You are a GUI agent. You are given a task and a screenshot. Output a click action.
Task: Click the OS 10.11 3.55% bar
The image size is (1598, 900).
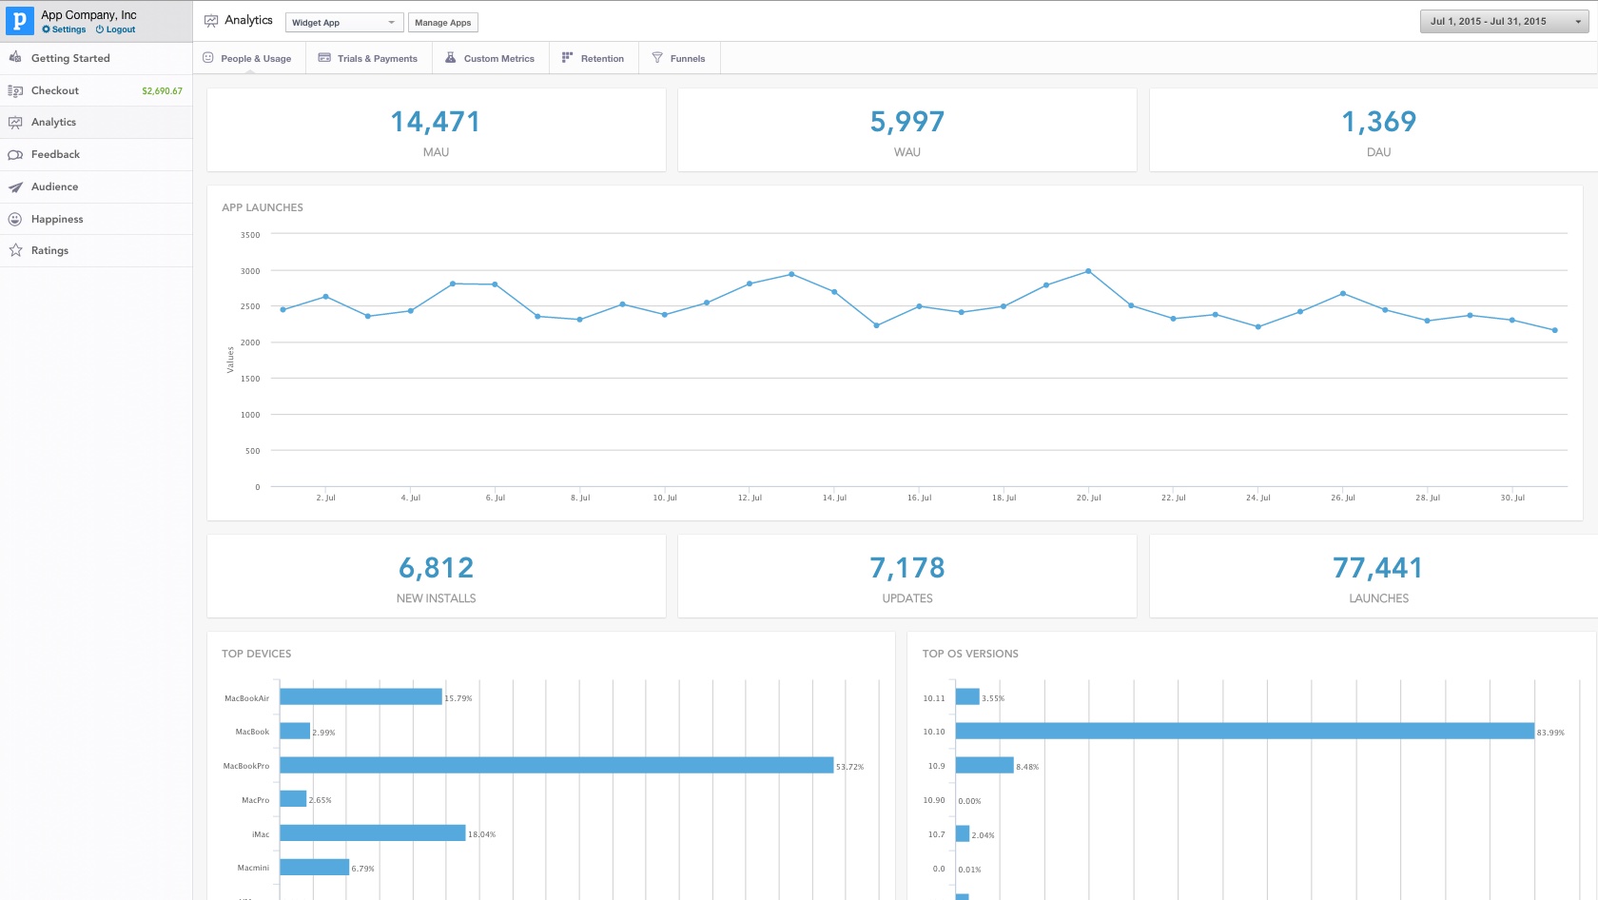967,697
